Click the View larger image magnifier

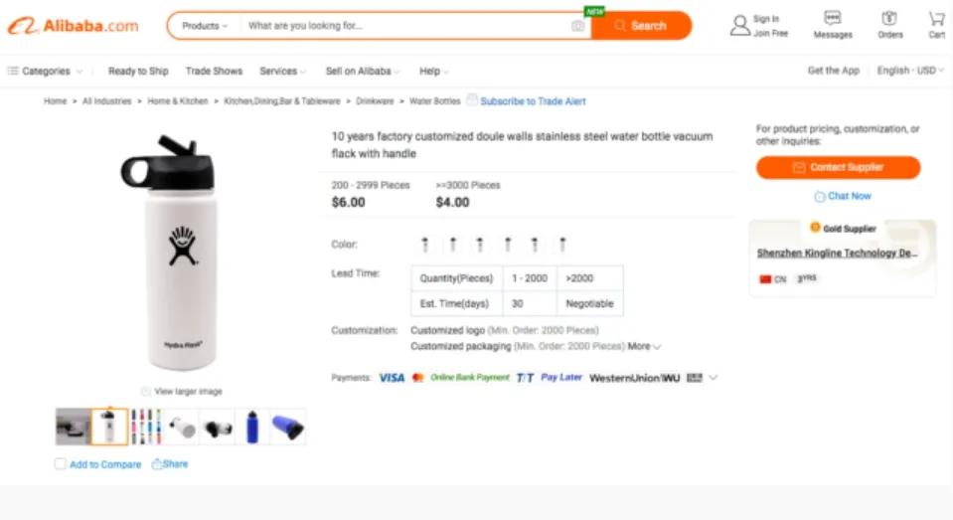pos(146,392)
